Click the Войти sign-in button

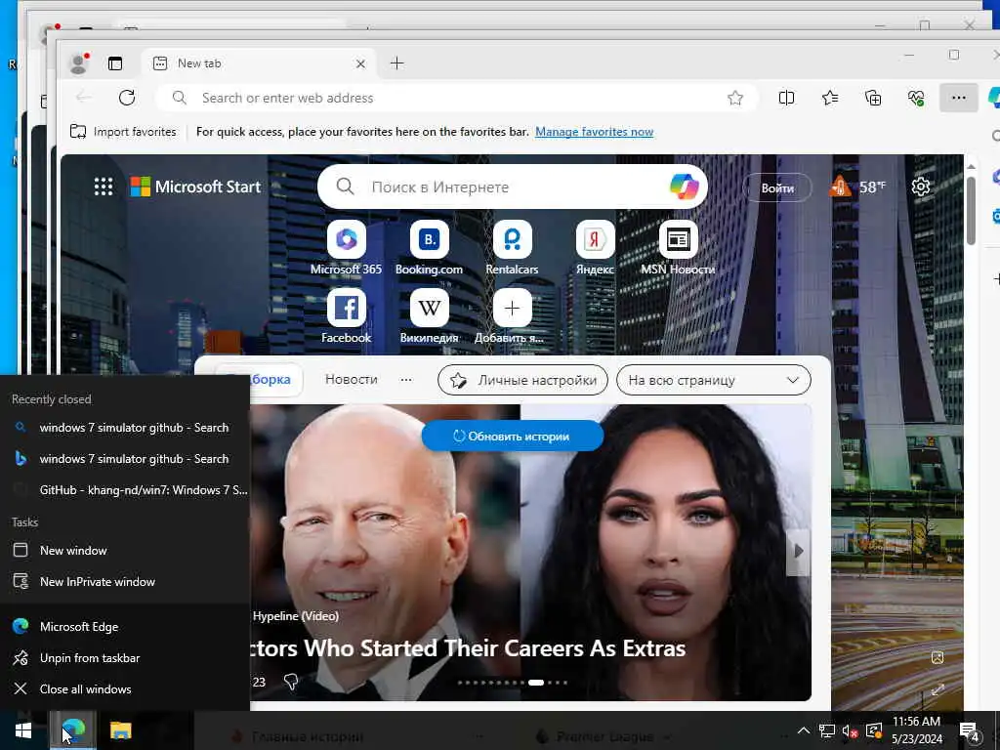pos(777,188)
